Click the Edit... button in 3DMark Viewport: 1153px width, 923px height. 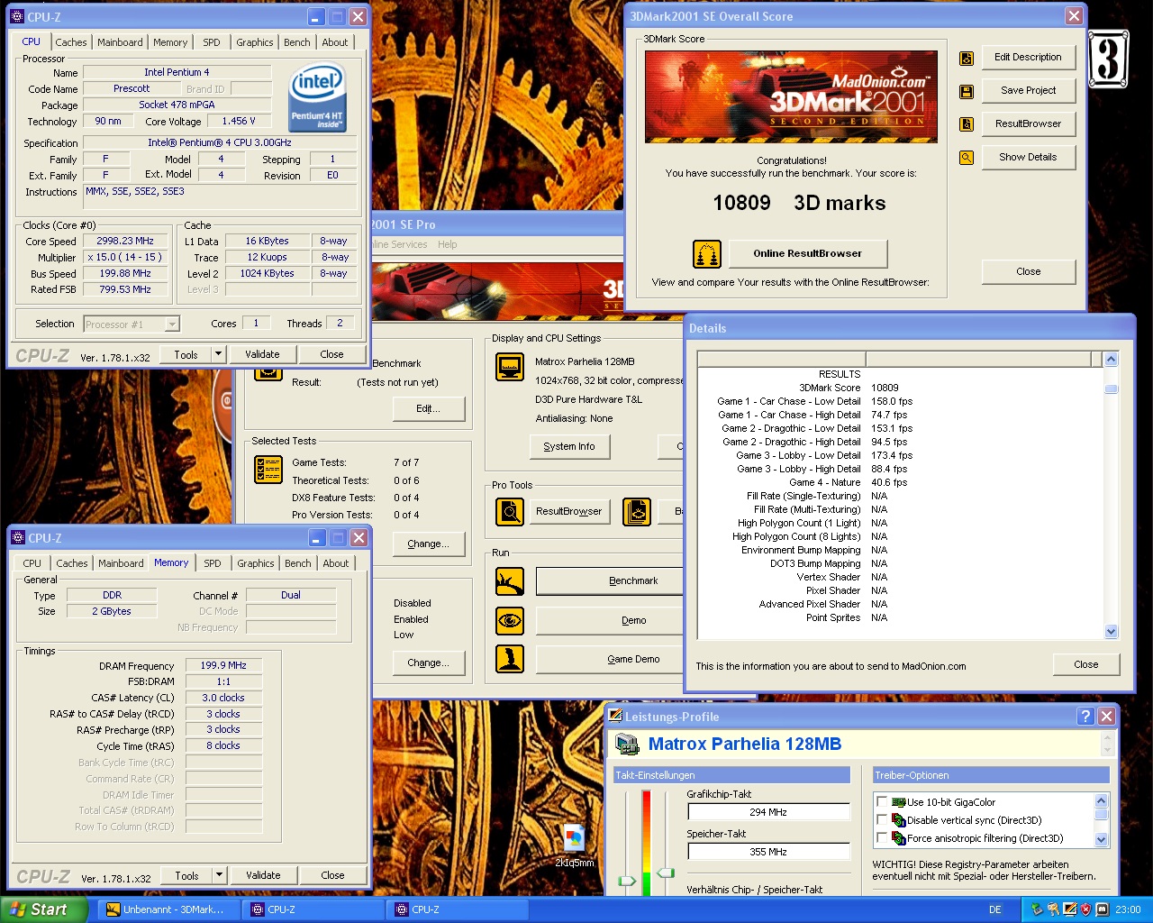tap(429, 409)
